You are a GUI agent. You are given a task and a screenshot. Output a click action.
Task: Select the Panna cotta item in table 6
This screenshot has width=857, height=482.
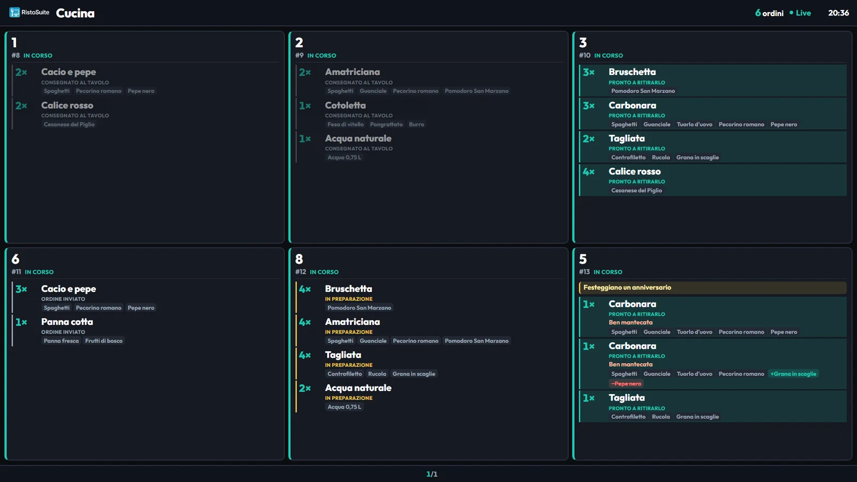point(146,330)
